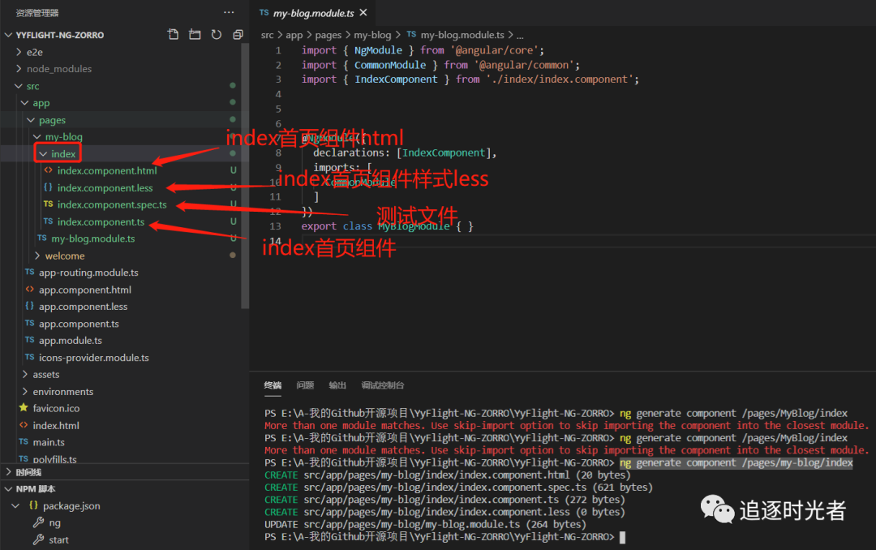
Task: Expand the node_modules folder
Action: (x=19, y=68)
